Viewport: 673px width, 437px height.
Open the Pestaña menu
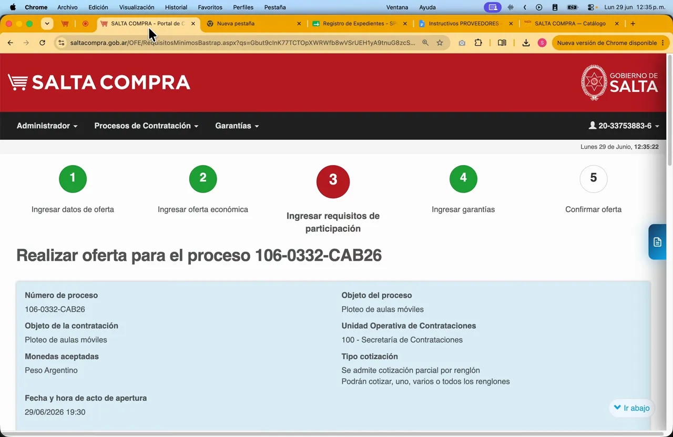(x=275, y=7)
